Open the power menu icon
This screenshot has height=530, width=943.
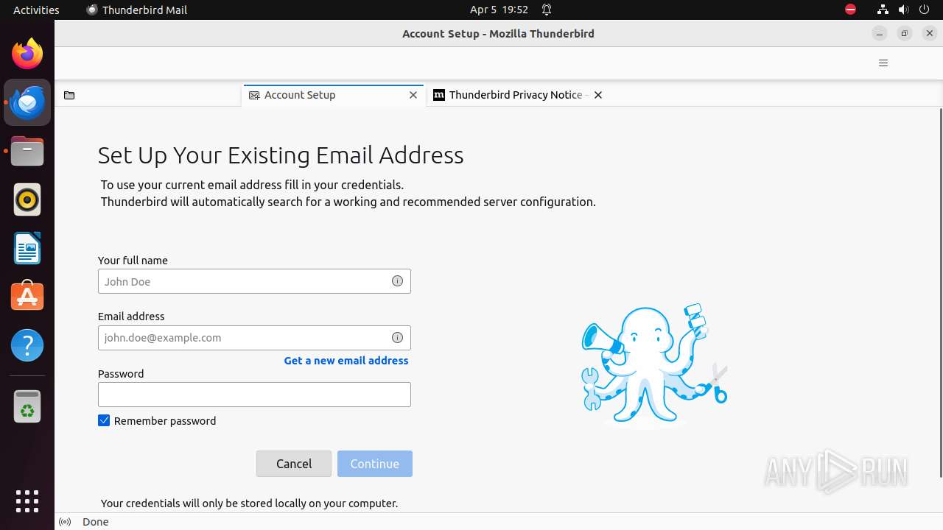(924, 10)
